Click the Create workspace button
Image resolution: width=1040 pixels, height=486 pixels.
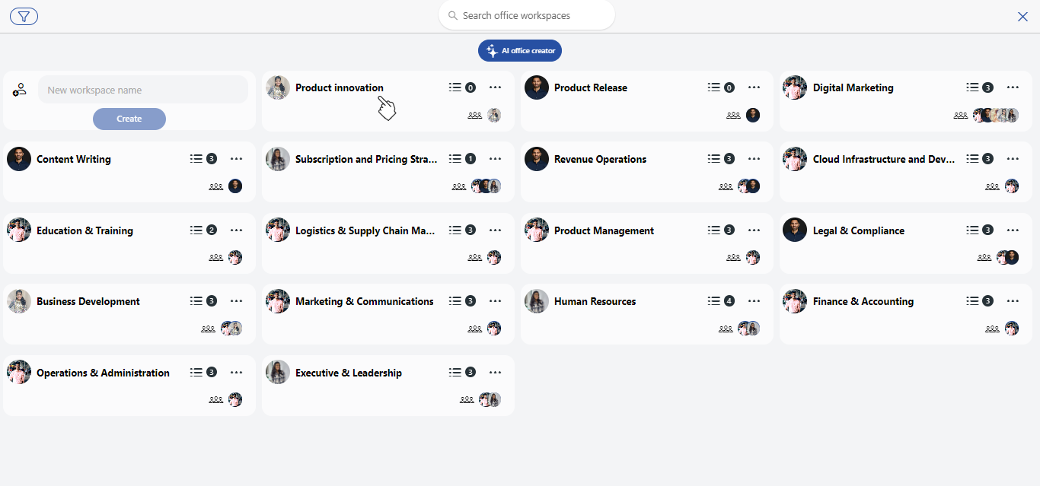(129, 119)
